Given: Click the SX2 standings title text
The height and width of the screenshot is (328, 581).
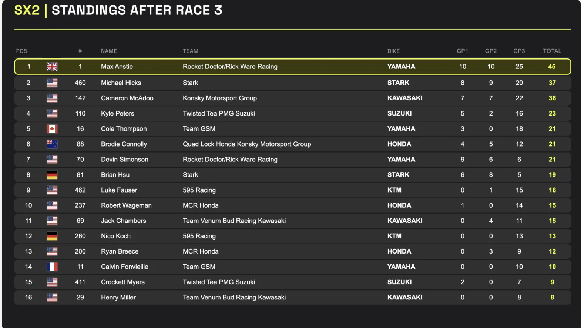Looking at the screenshot, I should pyautogui.click(x=118, y=10).
